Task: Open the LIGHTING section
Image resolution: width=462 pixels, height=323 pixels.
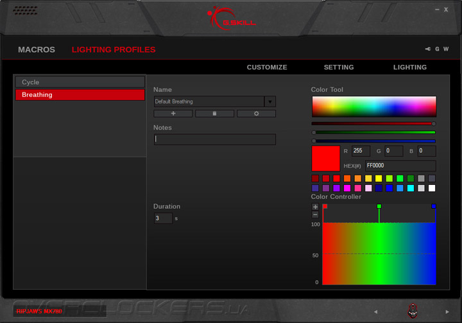Action: pos(410,67)
